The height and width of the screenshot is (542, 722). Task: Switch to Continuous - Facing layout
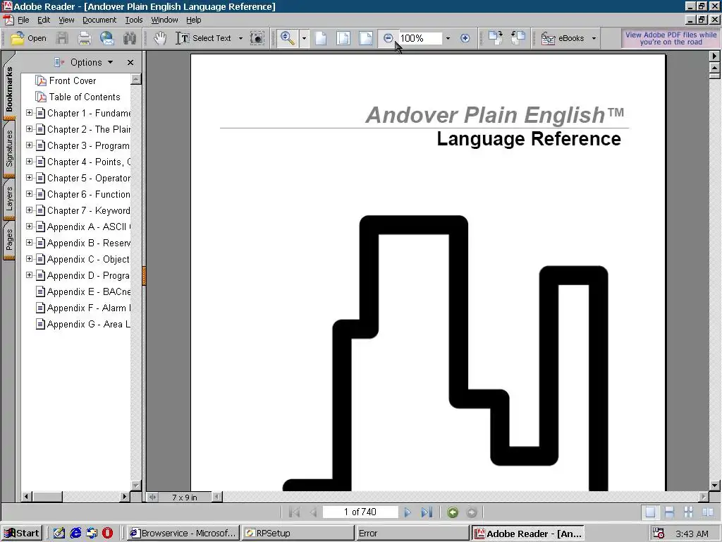(688, 512)
